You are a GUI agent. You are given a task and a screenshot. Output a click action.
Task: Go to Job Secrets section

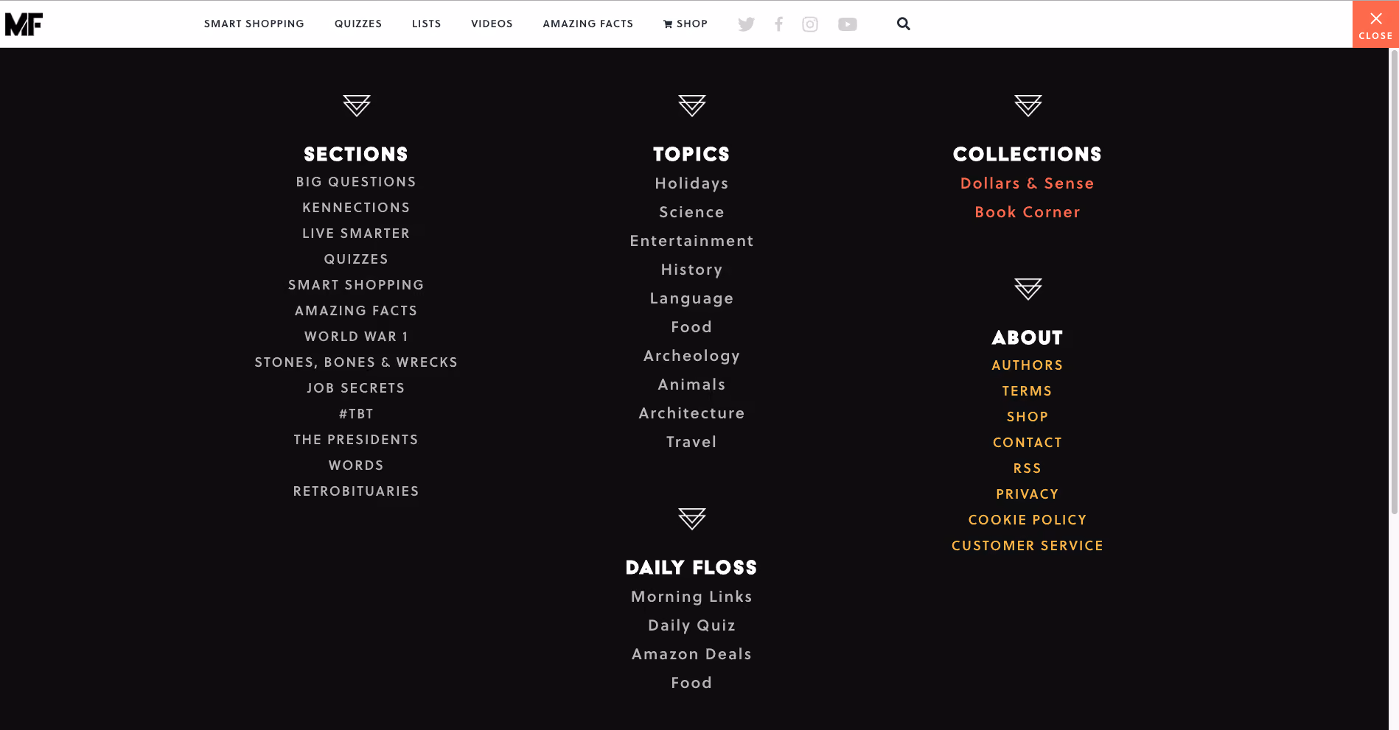(356, 388)
